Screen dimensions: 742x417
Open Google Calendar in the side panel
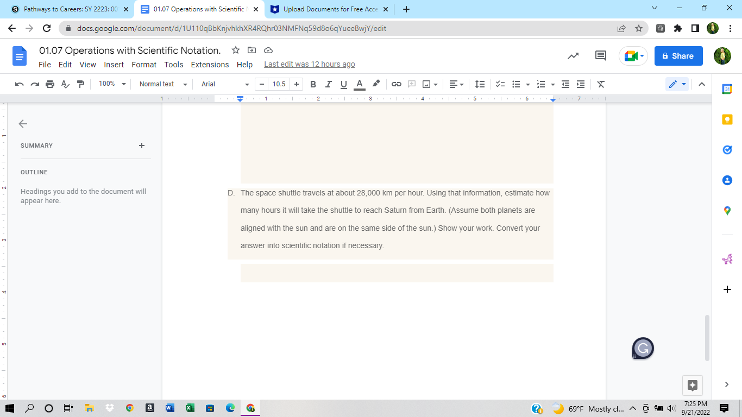[x=727, y=89]
